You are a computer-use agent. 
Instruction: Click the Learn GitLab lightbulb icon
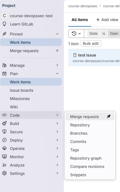tap(4, 24)
